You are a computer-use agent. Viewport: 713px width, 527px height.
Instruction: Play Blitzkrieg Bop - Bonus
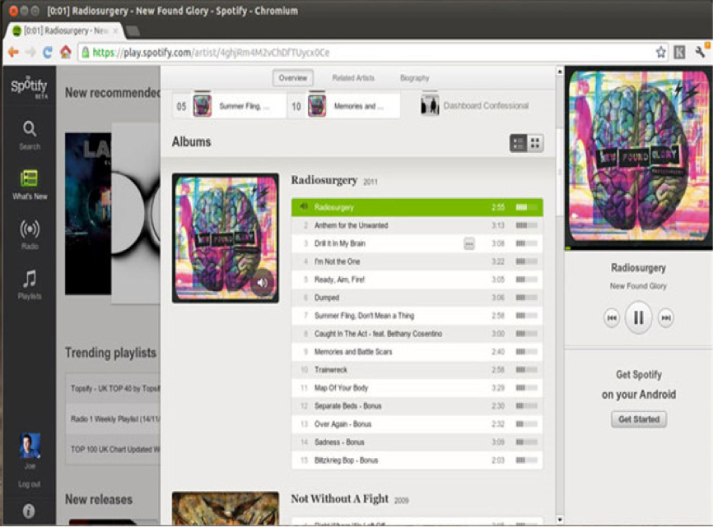click(417, 460)
